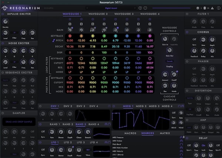Screen dimensions: 222x158
Task: Toggle the Delay power button
Action: [x=187, y=138]
